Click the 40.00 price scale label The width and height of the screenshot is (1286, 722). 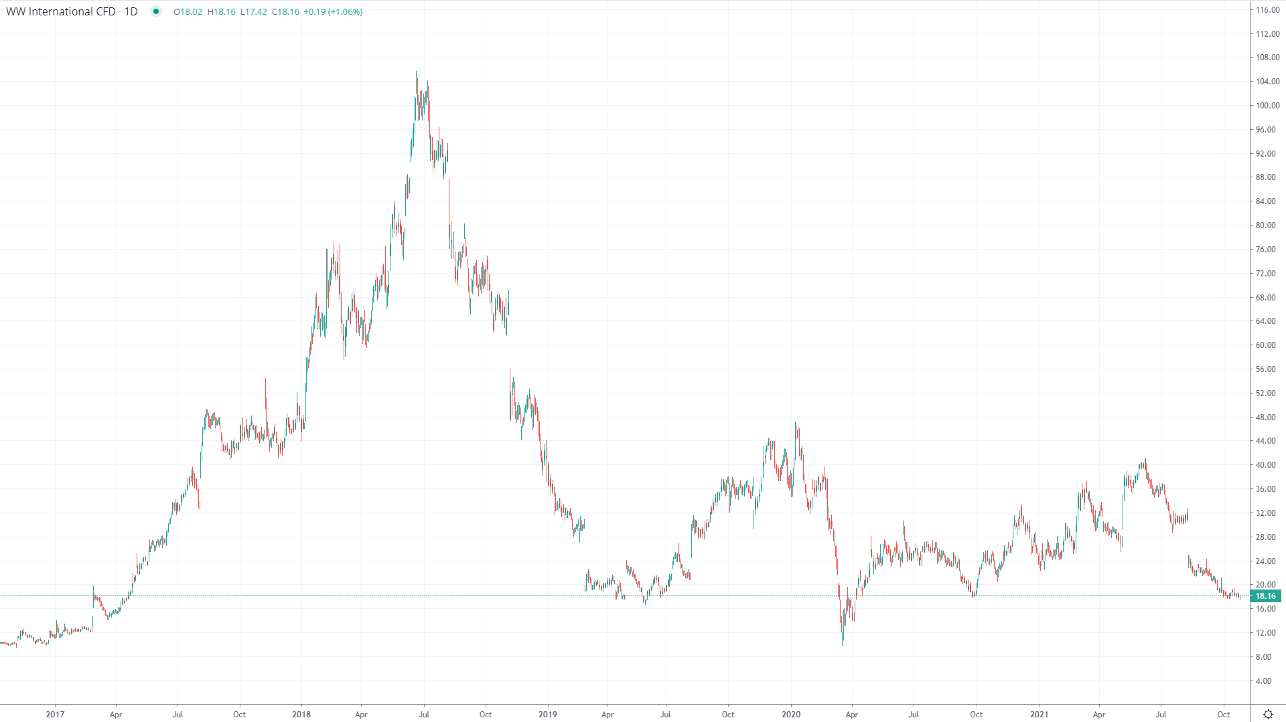pos(1265,464)
